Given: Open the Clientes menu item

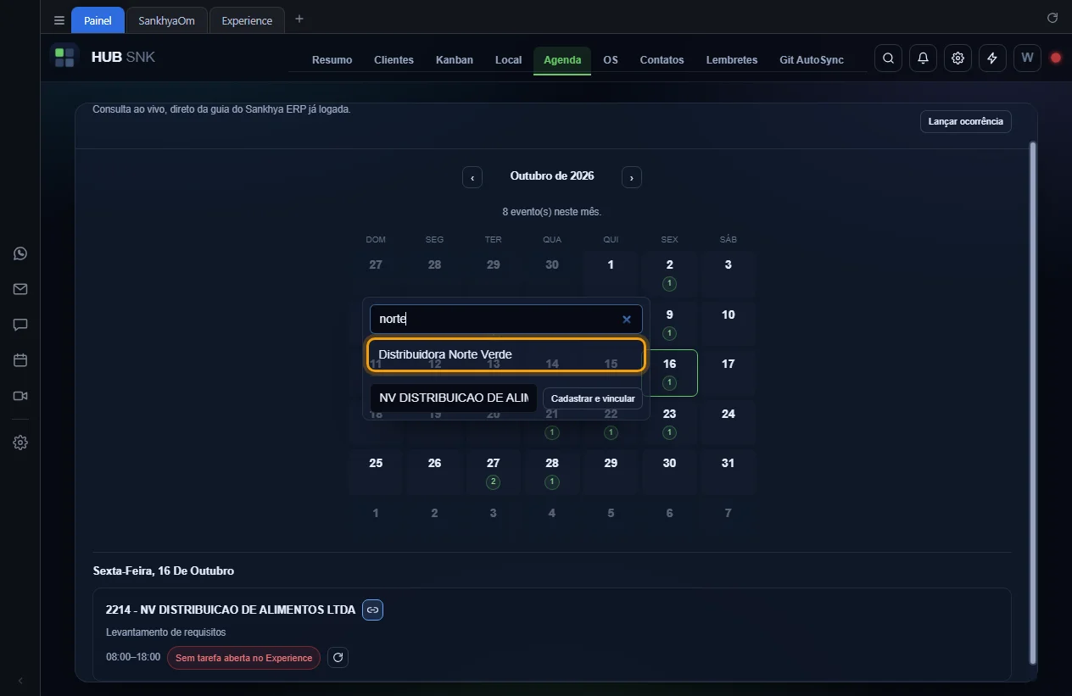Looking at the screenshot, I should click(394, 60).
